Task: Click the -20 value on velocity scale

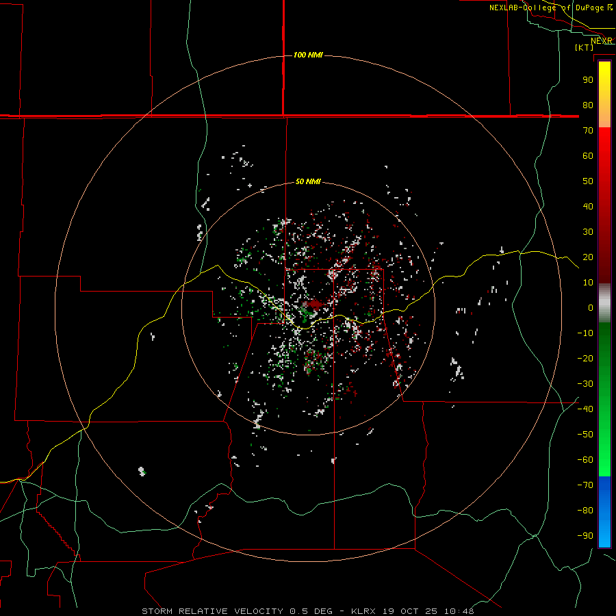Action: (585, 358)
